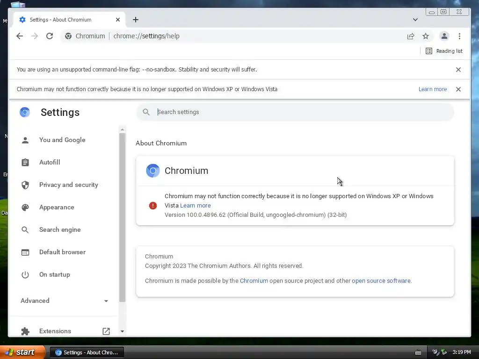Image resolution: width=479 pixels, height=359 pixels.
Task: Focus the Search settings field
Action: [x=295, y=112]
